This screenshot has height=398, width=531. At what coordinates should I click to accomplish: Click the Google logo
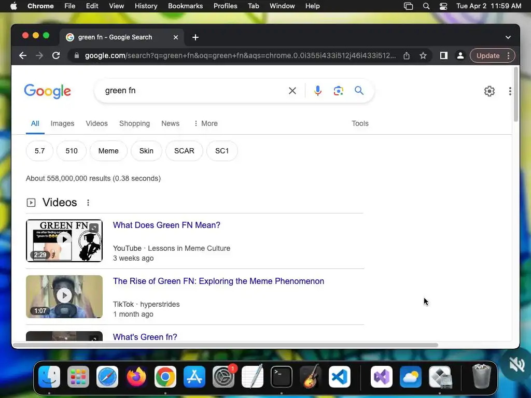47,91
